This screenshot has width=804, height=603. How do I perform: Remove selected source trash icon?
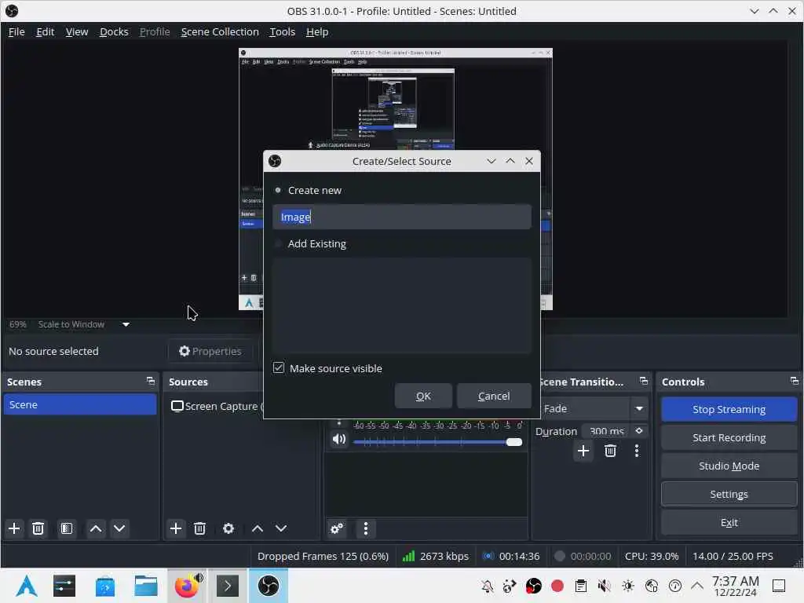pyautogui.click(x=200, y=528)
